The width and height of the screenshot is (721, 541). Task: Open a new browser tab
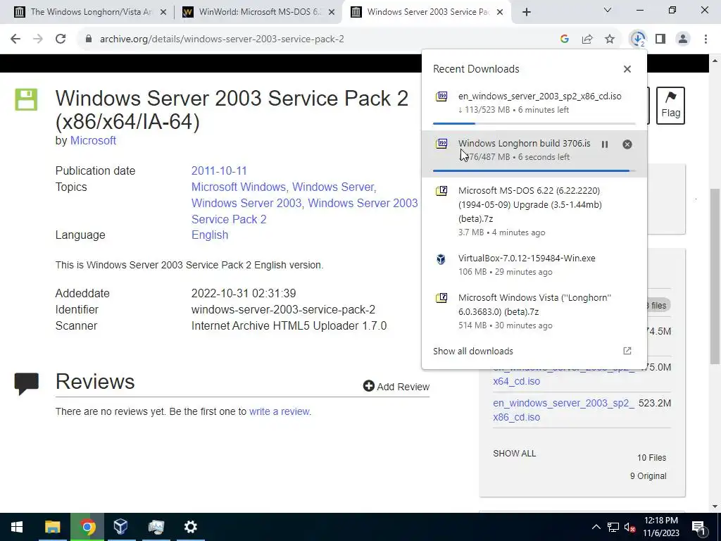[527, 12]
